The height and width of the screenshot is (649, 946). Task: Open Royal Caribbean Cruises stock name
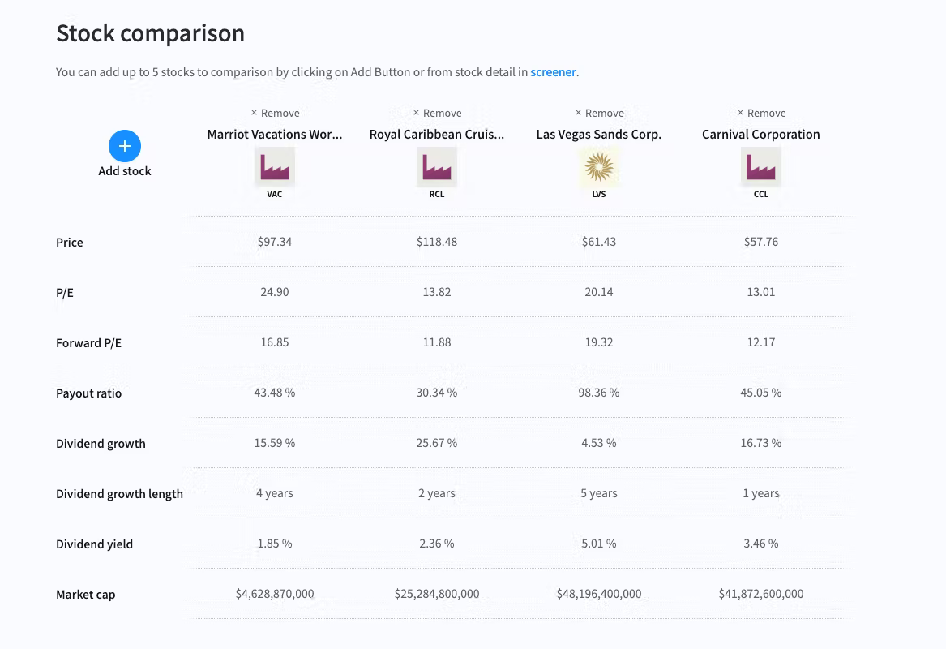[x=437, y=135]
